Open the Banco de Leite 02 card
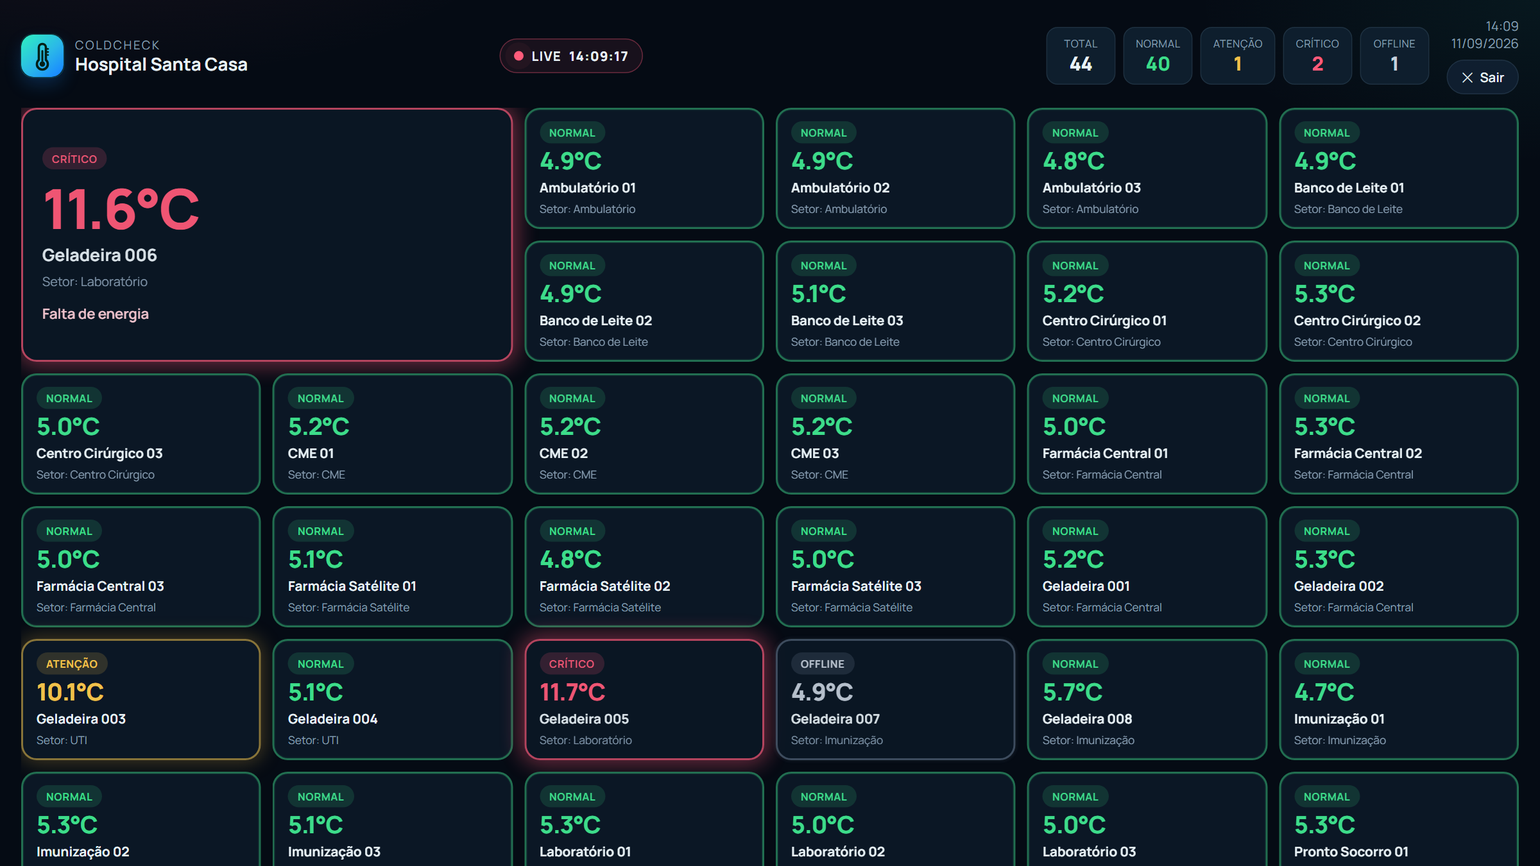Image resolution: width=1540 pixels, height=866 pixels. tap(644, 301)
